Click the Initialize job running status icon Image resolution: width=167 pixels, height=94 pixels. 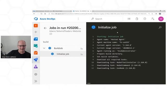click(x=52, y=54)
